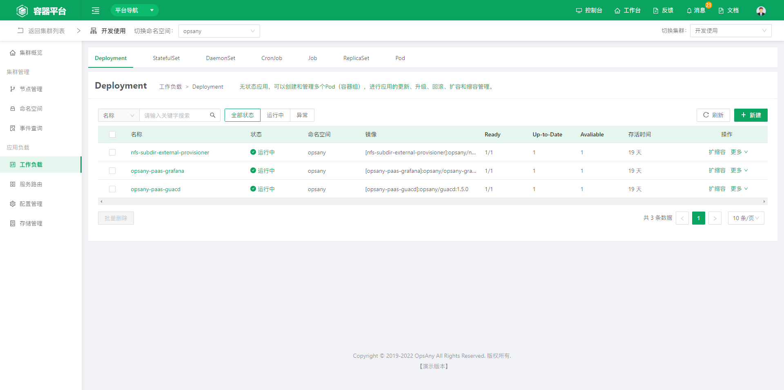This screenshot has width=784, height=390.
Task: Click the 控制台 console icon in header
Action: [x=579, y=11]
